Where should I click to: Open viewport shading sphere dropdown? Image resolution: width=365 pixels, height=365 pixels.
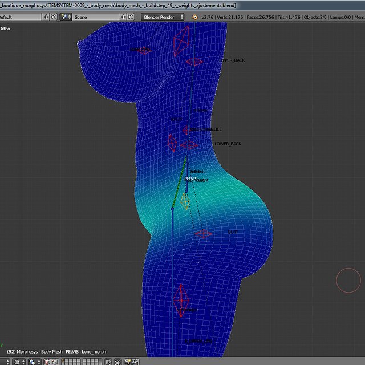click(x=19, y=362)
